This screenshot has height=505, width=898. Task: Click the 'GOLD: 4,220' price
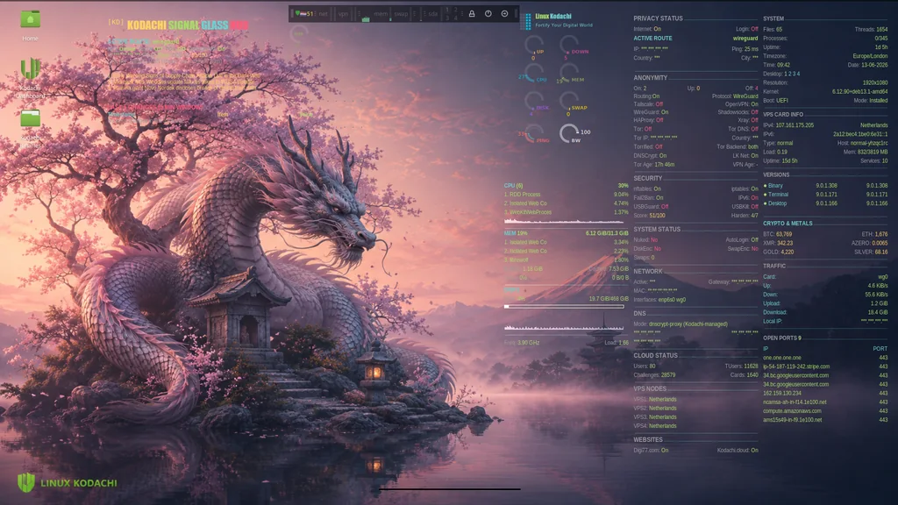click(x=779, y=252)
